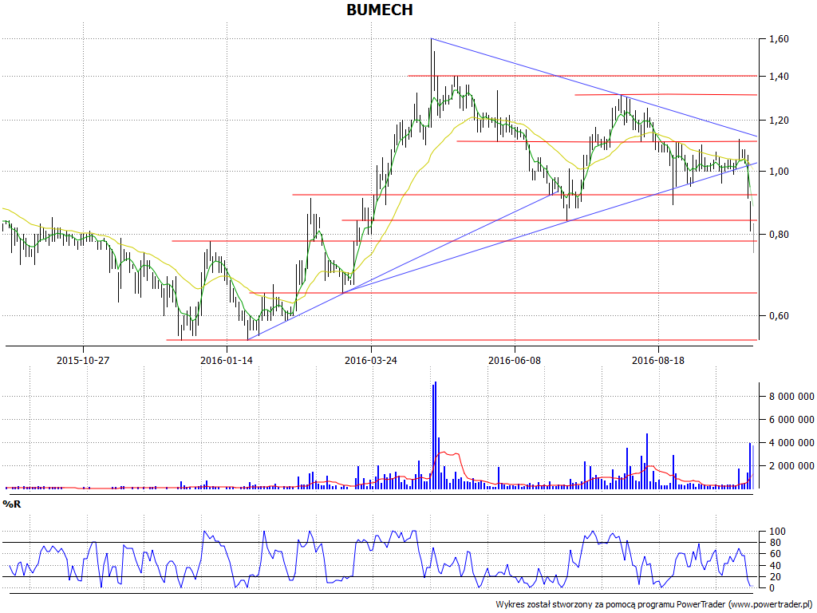The image size is (817, 613).
Task: Click the 8 000 000 volume label
Action: click(791, 397)
